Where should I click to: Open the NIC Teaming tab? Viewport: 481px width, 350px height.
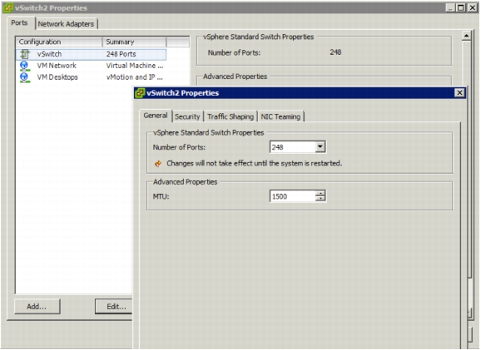[x=280, y=116]
